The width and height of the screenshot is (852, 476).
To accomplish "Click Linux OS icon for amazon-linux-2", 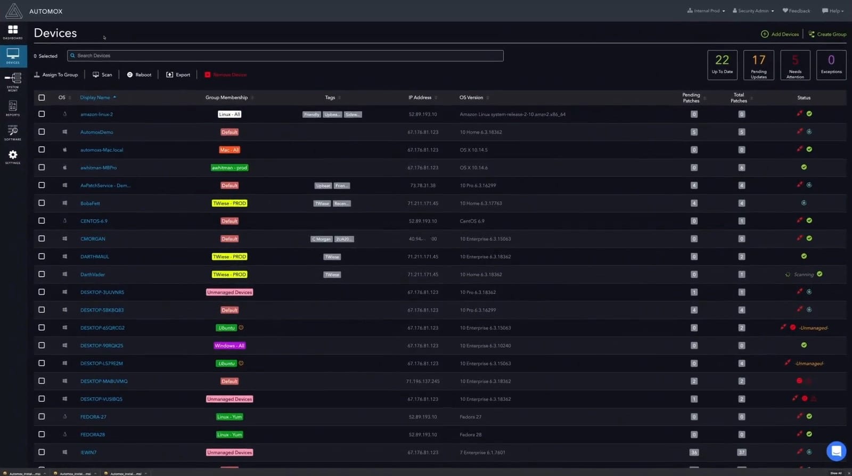I will tap(65, 114).
